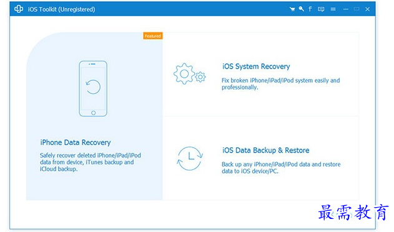The image size is (394, 232).
Task: Click the clock arrows backup icon
Action: 190,159
